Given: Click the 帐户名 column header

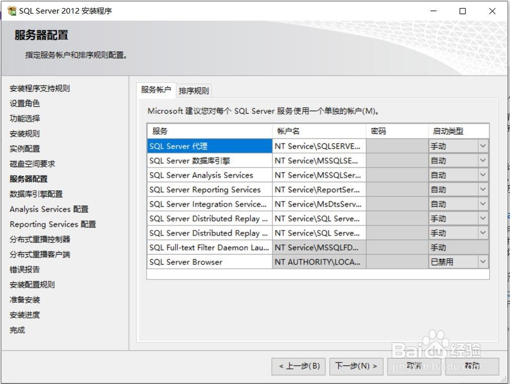Looking at the screenshot, I should pos(319,131).
